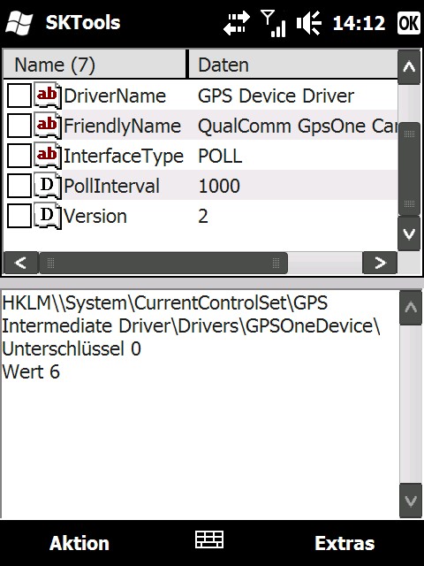Tap the speaker volume icon

coord(308,23)
